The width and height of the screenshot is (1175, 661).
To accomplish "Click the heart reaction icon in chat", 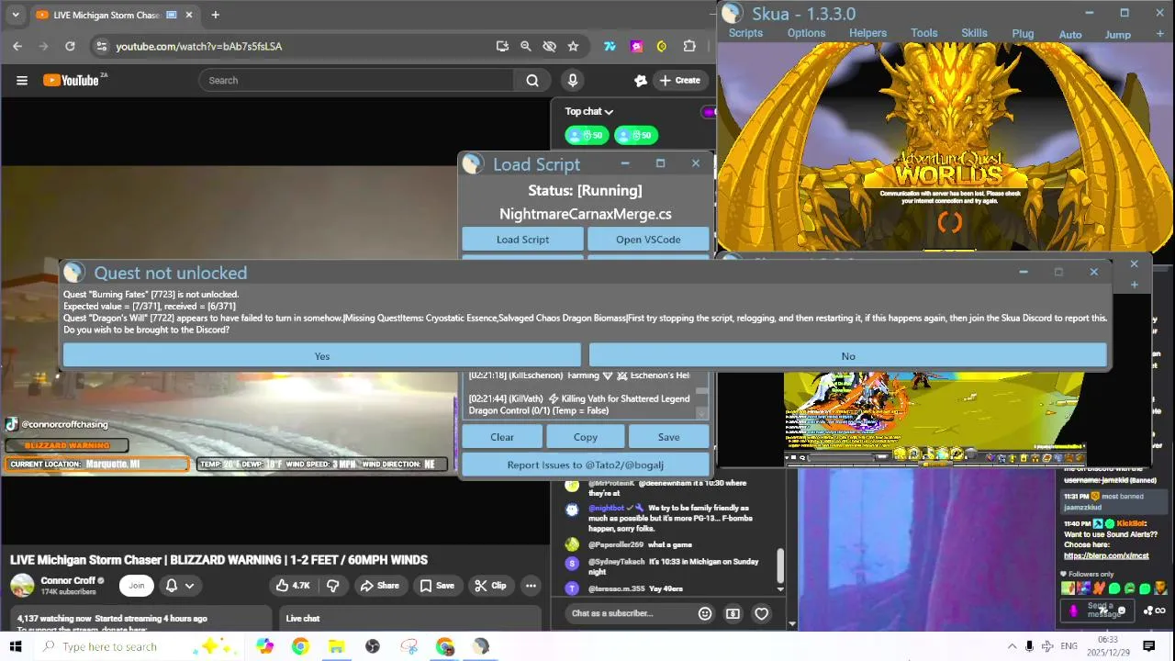I will coord(761,613).
